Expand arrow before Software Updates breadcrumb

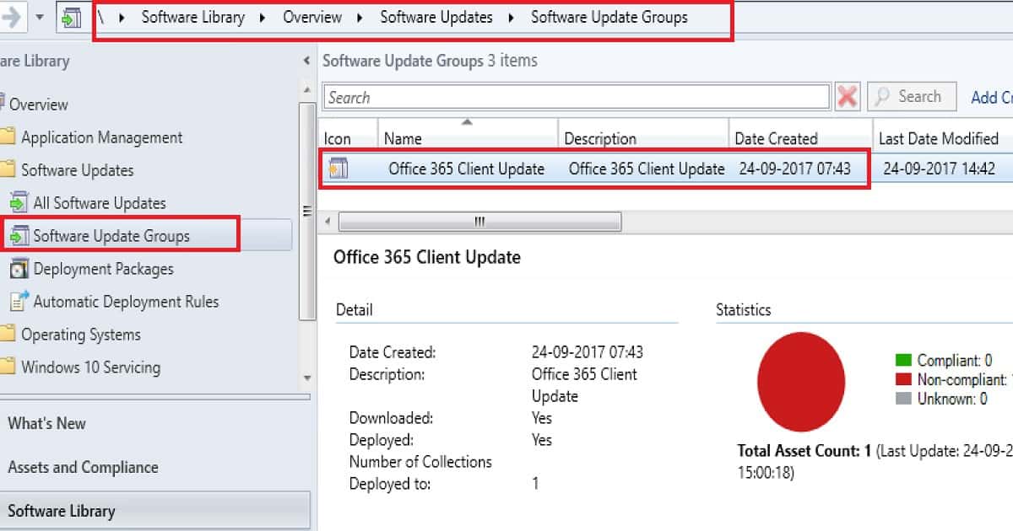pyautogui.click(x=361, y=18)
